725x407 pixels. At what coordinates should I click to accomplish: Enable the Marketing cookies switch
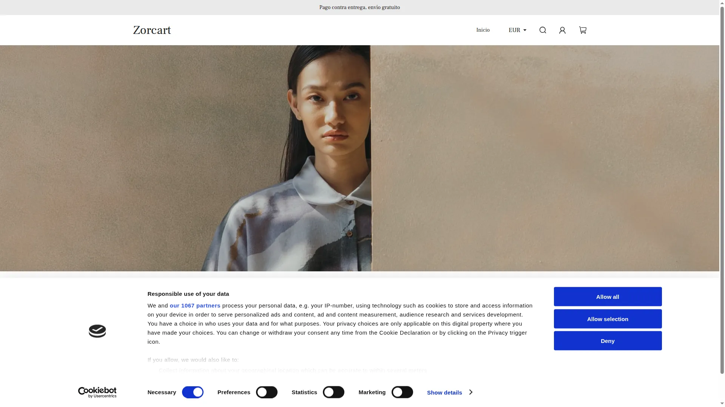[402, 392]
